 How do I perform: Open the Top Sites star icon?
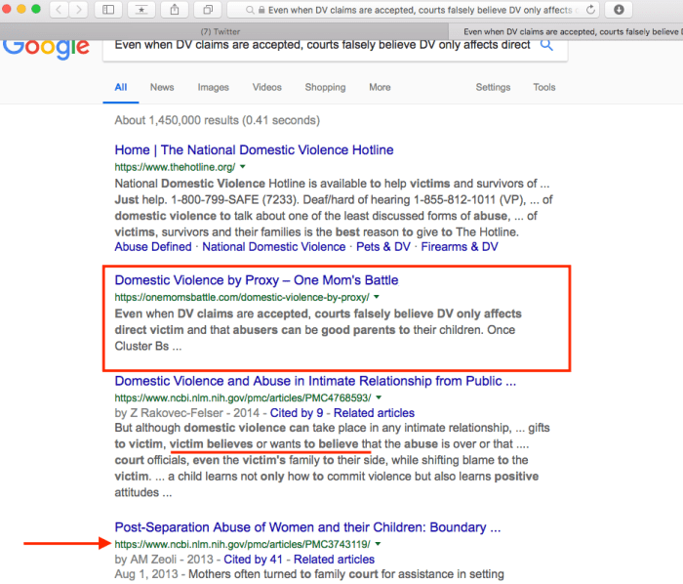(142, 10)
